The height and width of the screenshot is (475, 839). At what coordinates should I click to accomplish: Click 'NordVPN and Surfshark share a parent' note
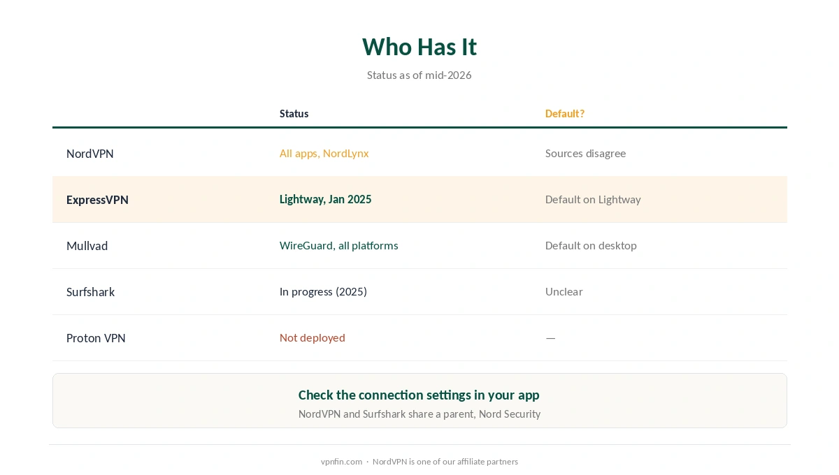click(419, 414)
